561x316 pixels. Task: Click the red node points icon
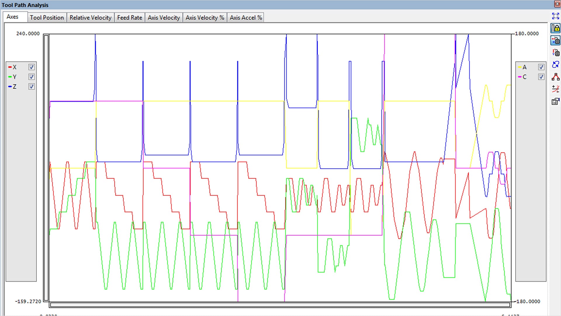(x=555, y=77)
